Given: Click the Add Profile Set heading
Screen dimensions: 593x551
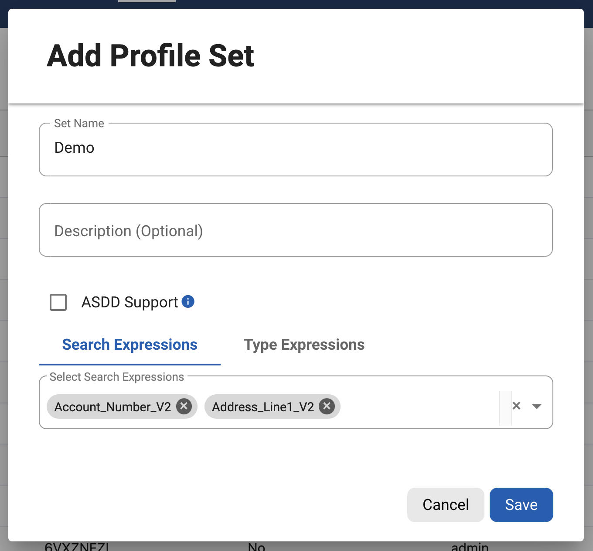Looking at the screenshot, I should 150,56.
